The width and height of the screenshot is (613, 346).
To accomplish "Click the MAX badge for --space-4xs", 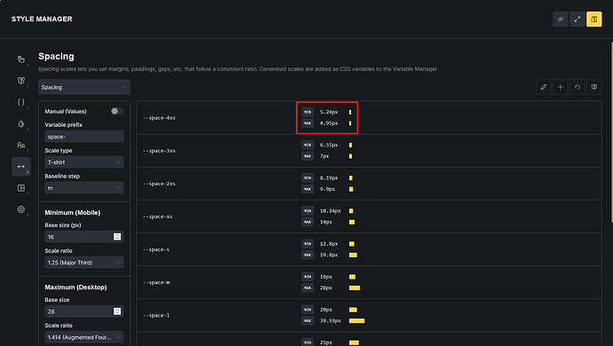I will tap(307, 123).
